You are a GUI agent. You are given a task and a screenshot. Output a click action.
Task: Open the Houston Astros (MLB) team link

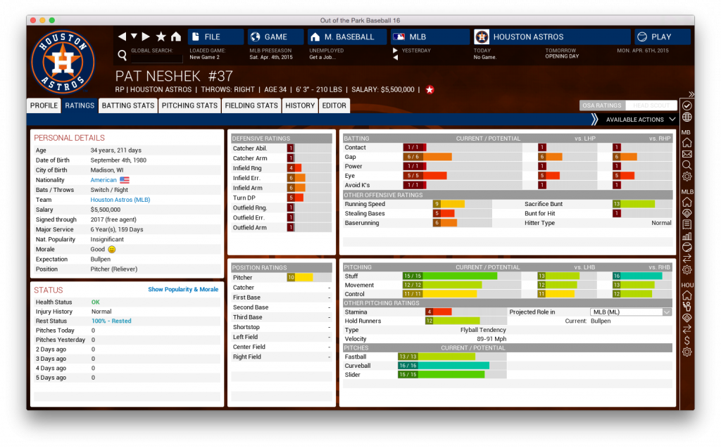coord(120,200)
